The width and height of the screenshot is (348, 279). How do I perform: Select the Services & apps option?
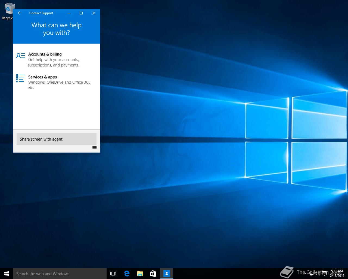[42, 77]
